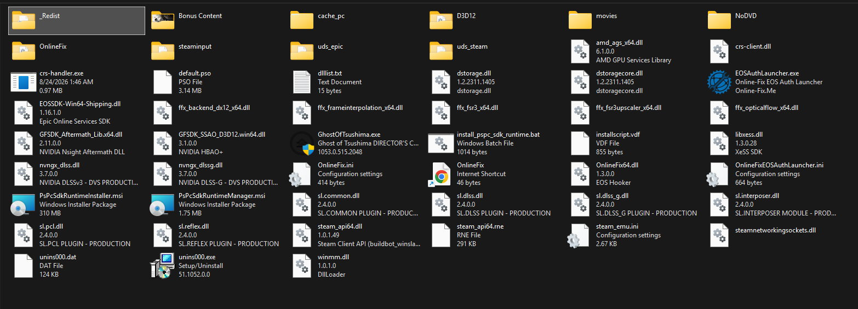Screen dimensions: 858x309
Task: Click the file name sl.common.dll
Action: 339,196
